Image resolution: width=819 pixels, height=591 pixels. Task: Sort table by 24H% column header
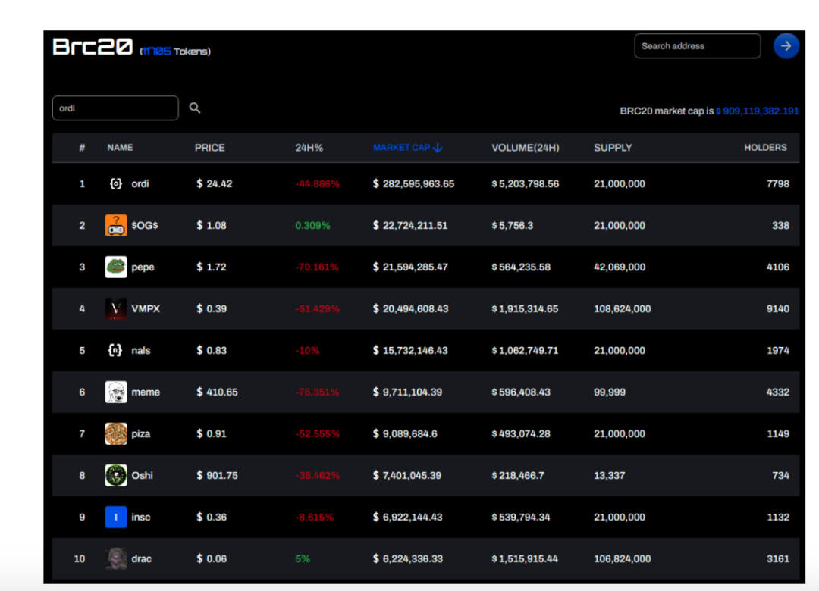[x=309, y=148]
